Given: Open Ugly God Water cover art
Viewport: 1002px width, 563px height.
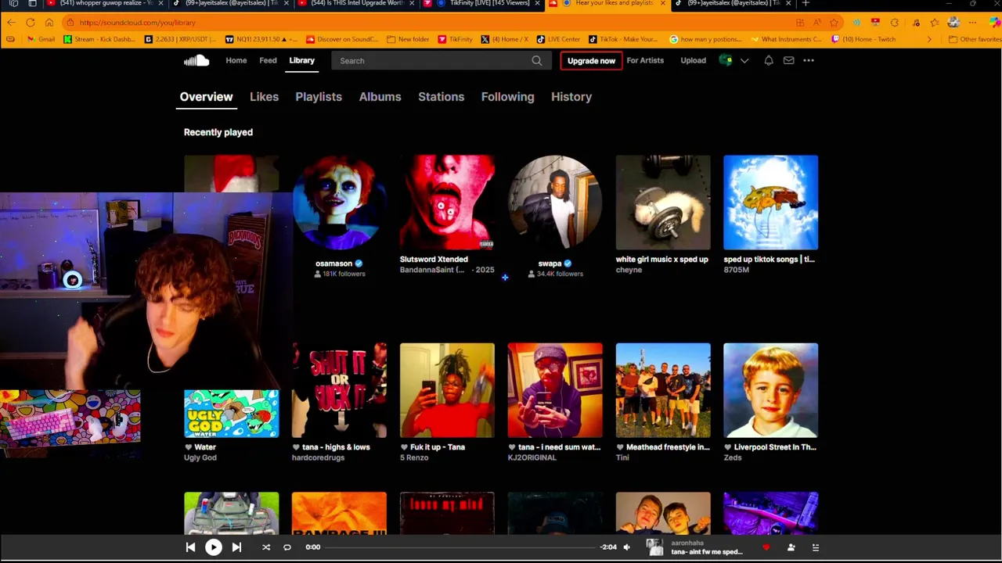Looking at the screenshot, I should coord(231,414).
